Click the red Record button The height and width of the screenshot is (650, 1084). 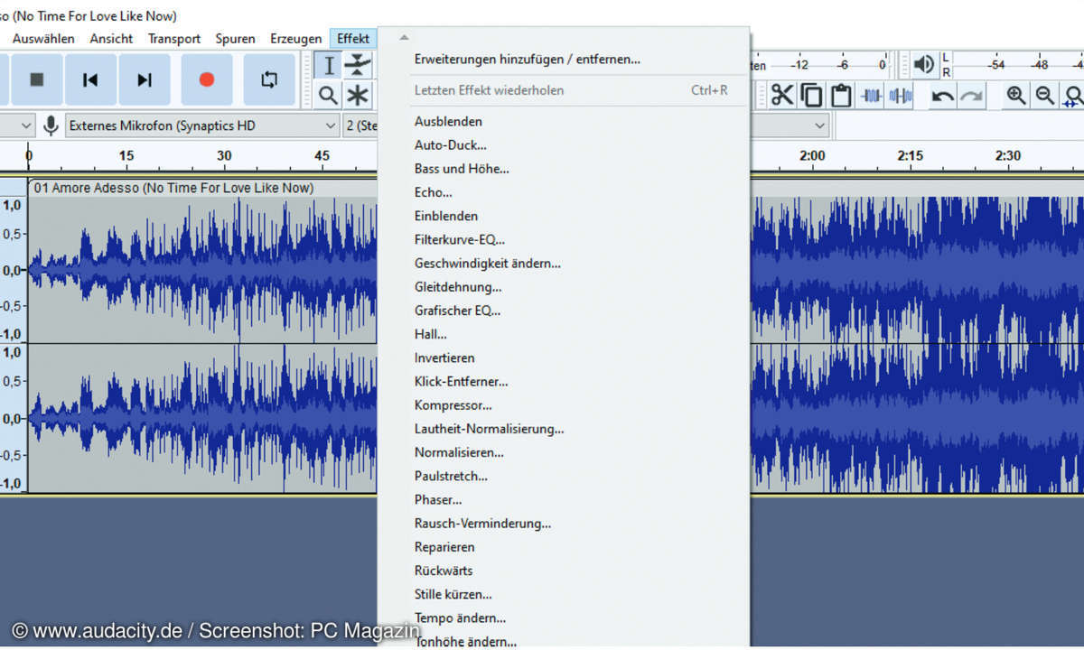[x=206, y=79]
